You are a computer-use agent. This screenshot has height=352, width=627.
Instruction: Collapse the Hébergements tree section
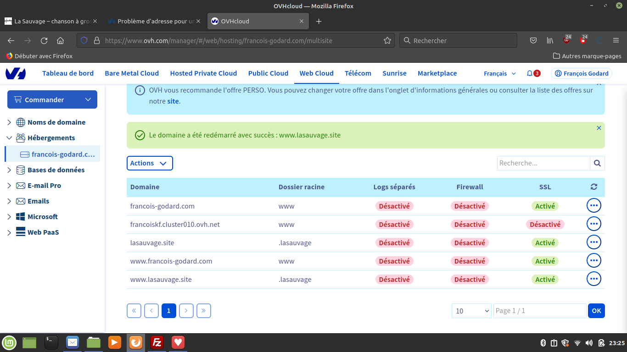tap(9, 138)
